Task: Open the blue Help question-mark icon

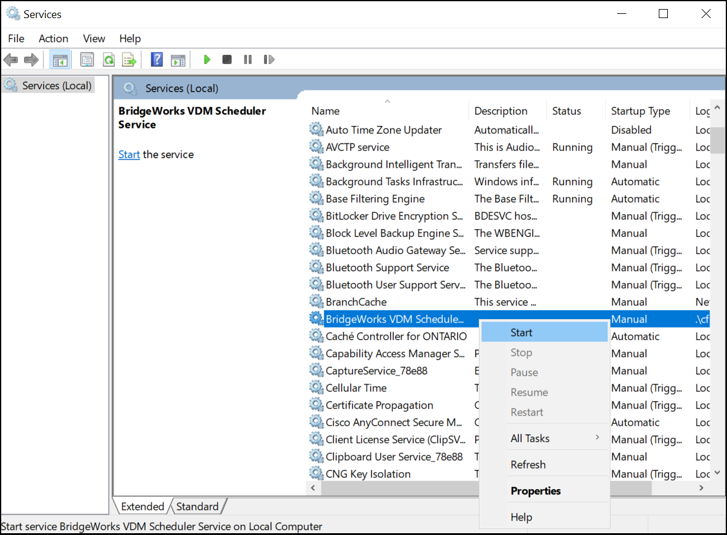Action: pyautogui.click(x=157, y=60)
